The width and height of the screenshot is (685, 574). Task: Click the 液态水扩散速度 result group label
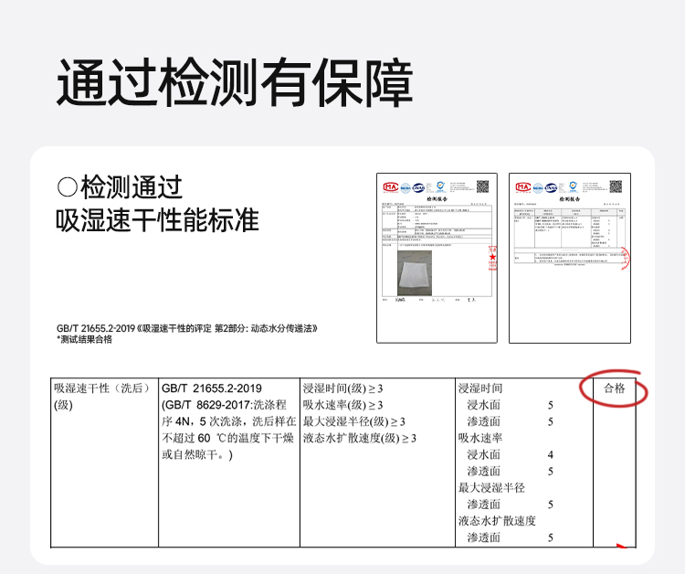pyautogui.click(x=497, y=521)
